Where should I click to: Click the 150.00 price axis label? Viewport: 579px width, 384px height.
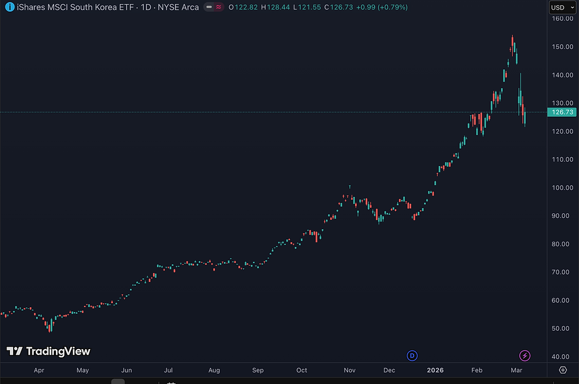pyautogui.click(x=562, y=47)
